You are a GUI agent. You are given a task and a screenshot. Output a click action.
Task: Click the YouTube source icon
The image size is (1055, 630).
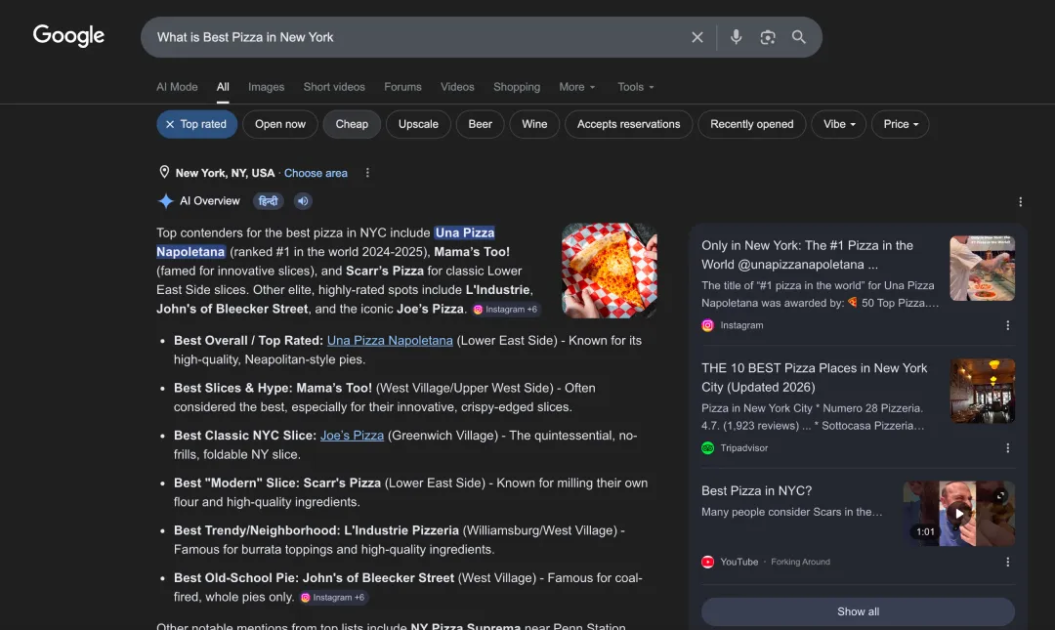pos(708,562)
